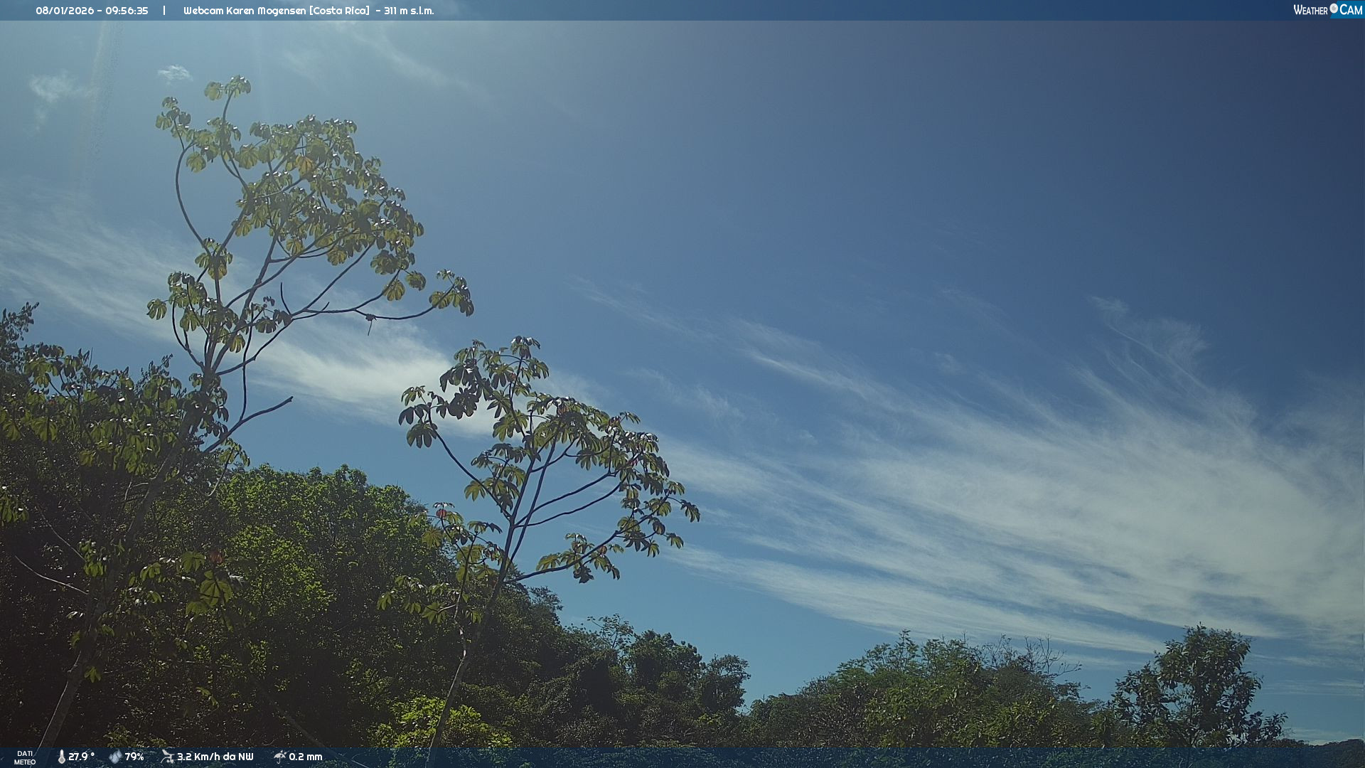Image resolution: width=1365 pixels, height=768 pixels.
Task: Click the 08/01/2026 date and time stamp
Action: pyautogui.click(x=92, y=11)
